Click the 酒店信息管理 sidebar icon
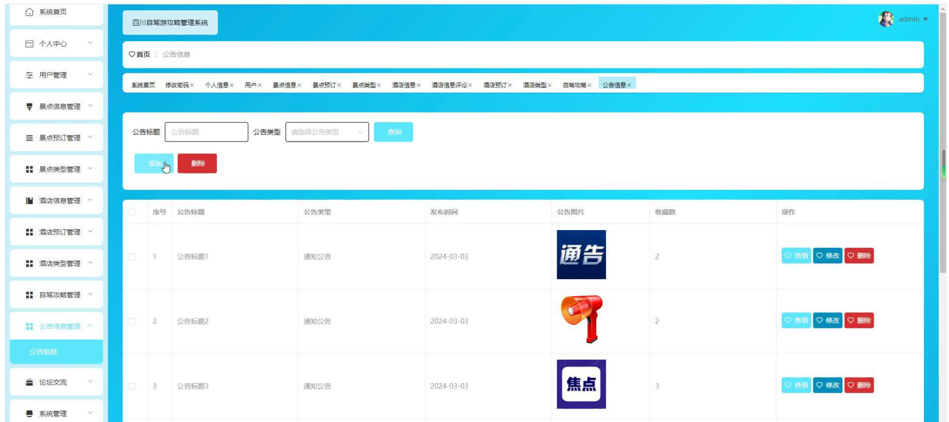The height and width of the screenshot is (422, 949). [x=29, y=201]
